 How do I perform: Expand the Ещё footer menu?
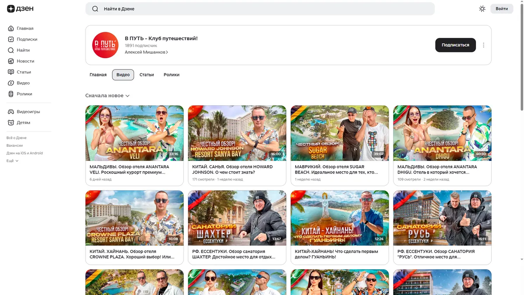[13, 161]
